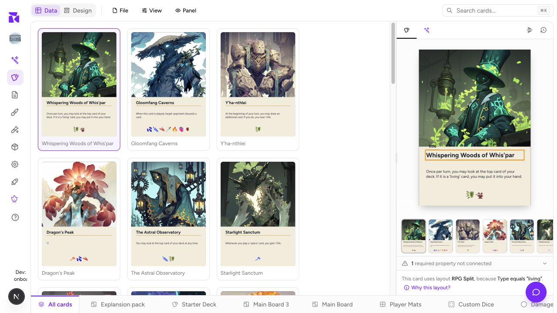Expand the required property not connected notice
The image size is (557, 313).
click(545, 263)
